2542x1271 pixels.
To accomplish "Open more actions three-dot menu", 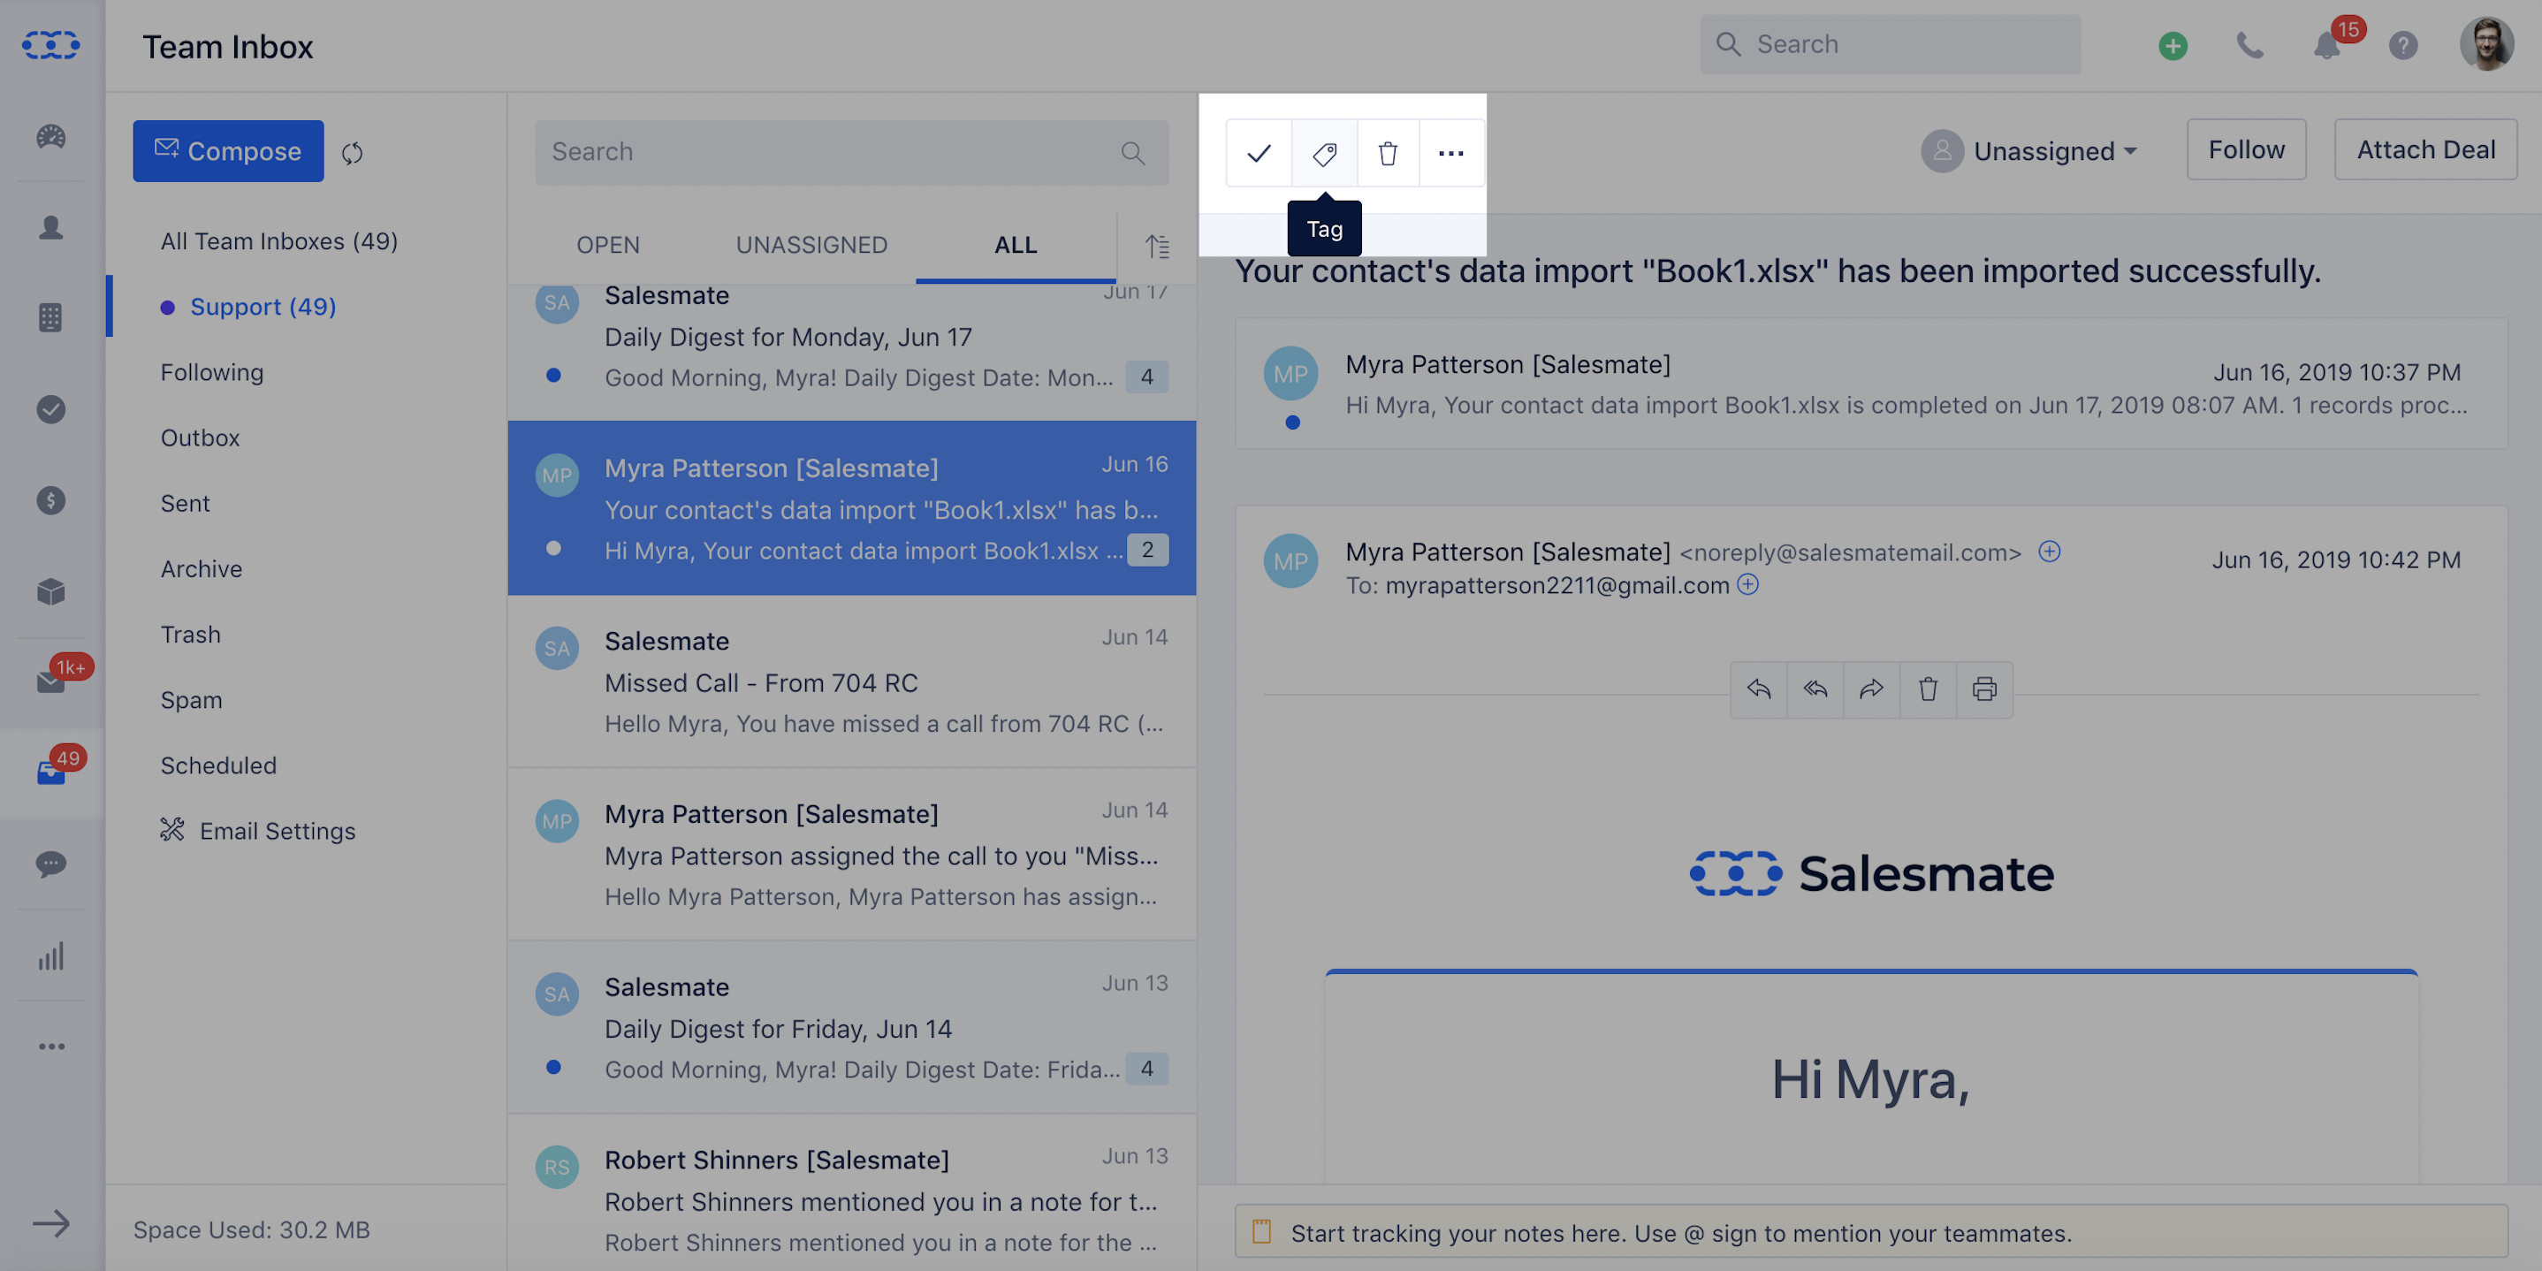I will point(1451,153).
